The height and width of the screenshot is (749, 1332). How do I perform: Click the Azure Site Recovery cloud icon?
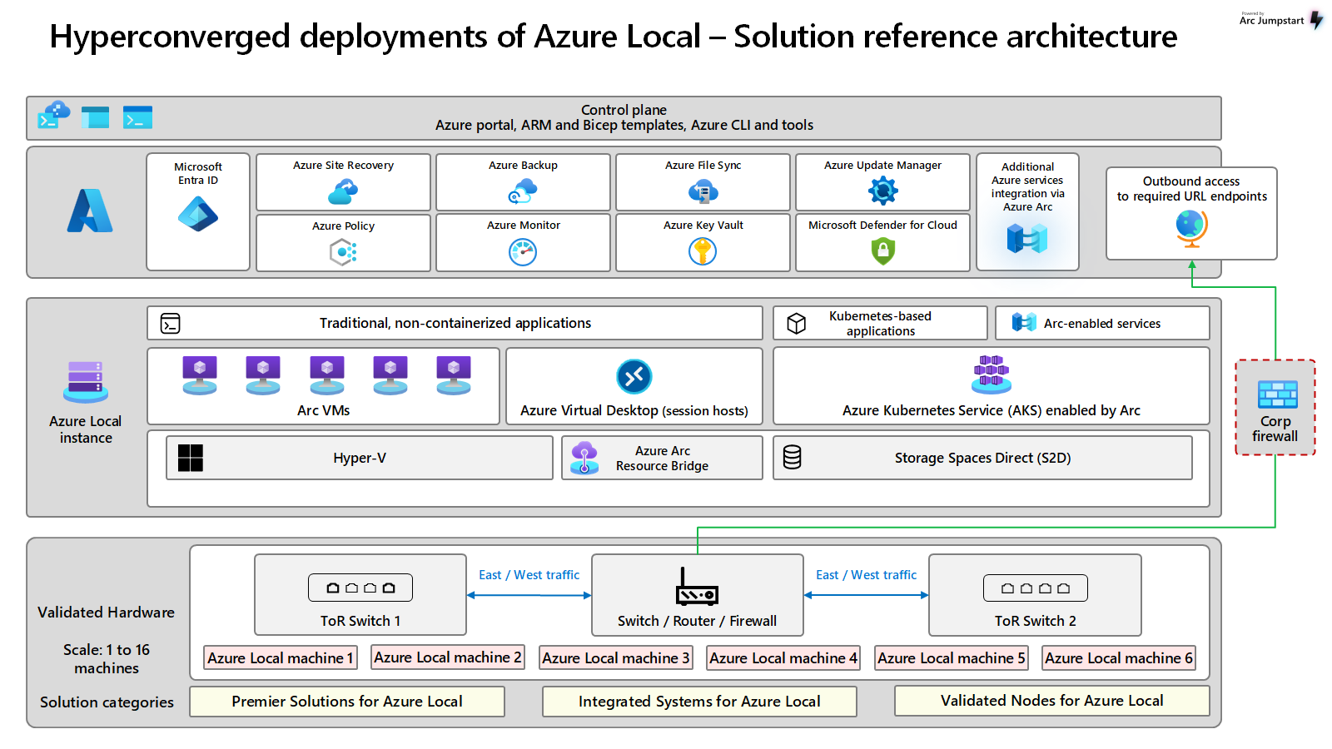(x=343, y=192)
